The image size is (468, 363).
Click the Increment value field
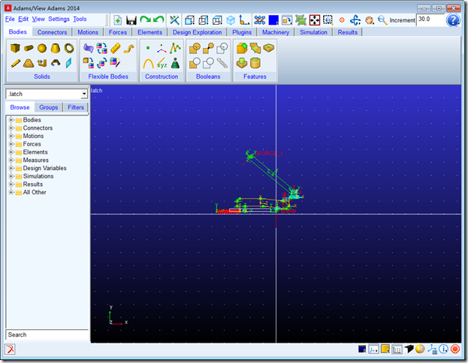(430, 20)
